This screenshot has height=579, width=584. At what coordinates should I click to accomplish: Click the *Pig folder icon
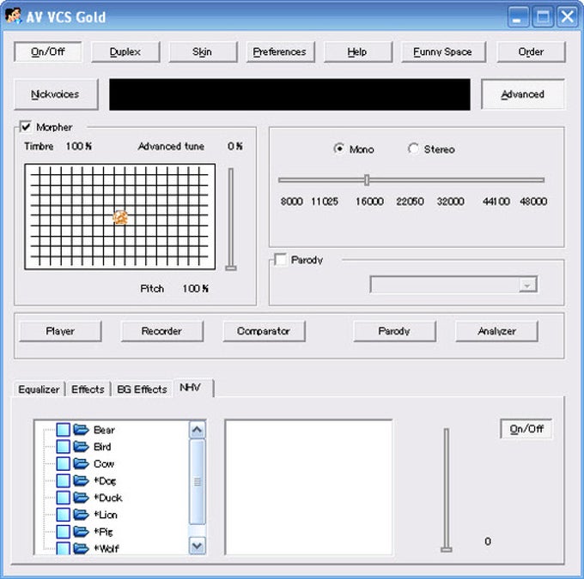click(81, 531)
